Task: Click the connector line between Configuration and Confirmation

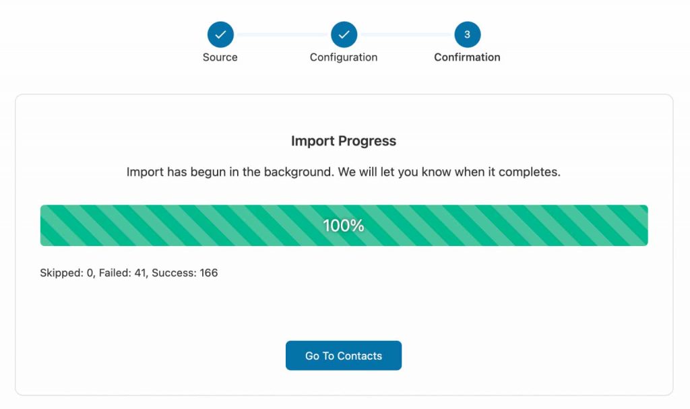Action: tap(406, 34)
